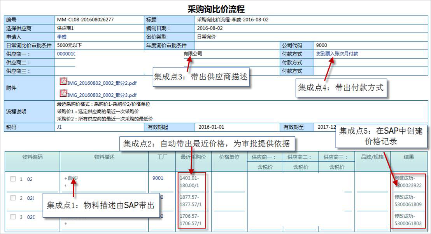Viewport: 431px width, 234px height.
Task: Click the 结果 column header
Action: click(x=409, y=157)
